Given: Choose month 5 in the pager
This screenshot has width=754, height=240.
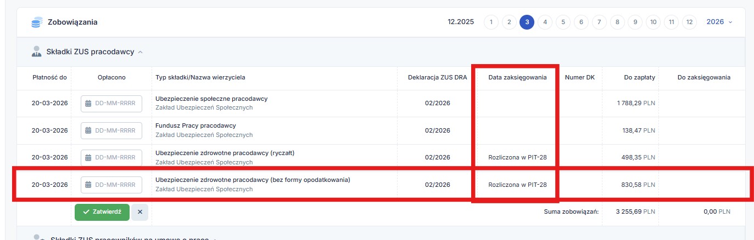Looking at the screenshot, I should [x=563, y=22].
